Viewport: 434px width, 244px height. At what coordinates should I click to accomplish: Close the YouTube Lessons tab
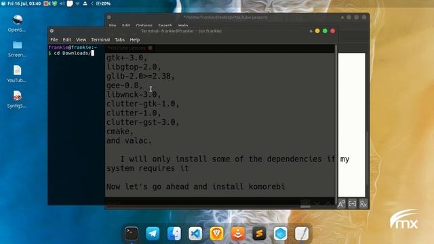[x=150, y=48]
